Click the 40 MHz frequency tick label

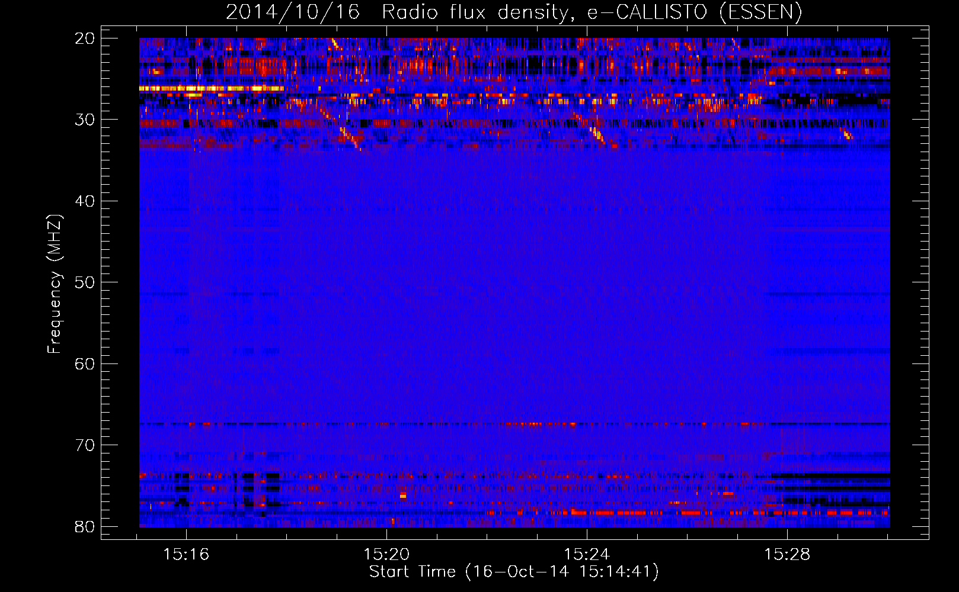85,201
